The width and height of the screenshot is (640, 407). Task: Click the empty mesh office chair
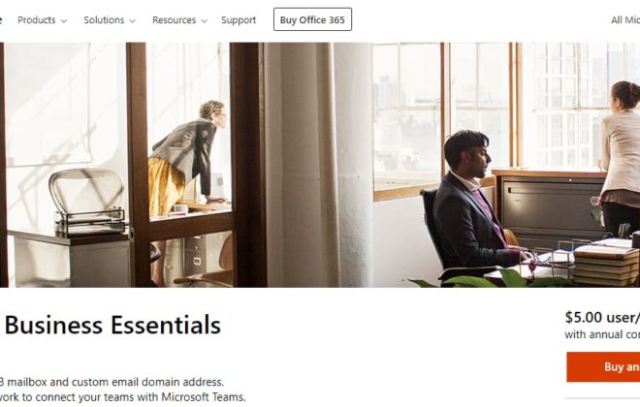(86, 196)
